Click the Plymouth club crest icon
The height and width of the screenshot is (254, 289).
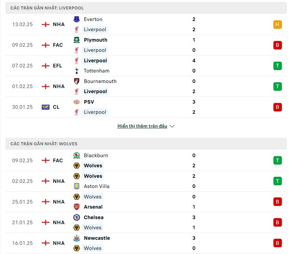77,40
